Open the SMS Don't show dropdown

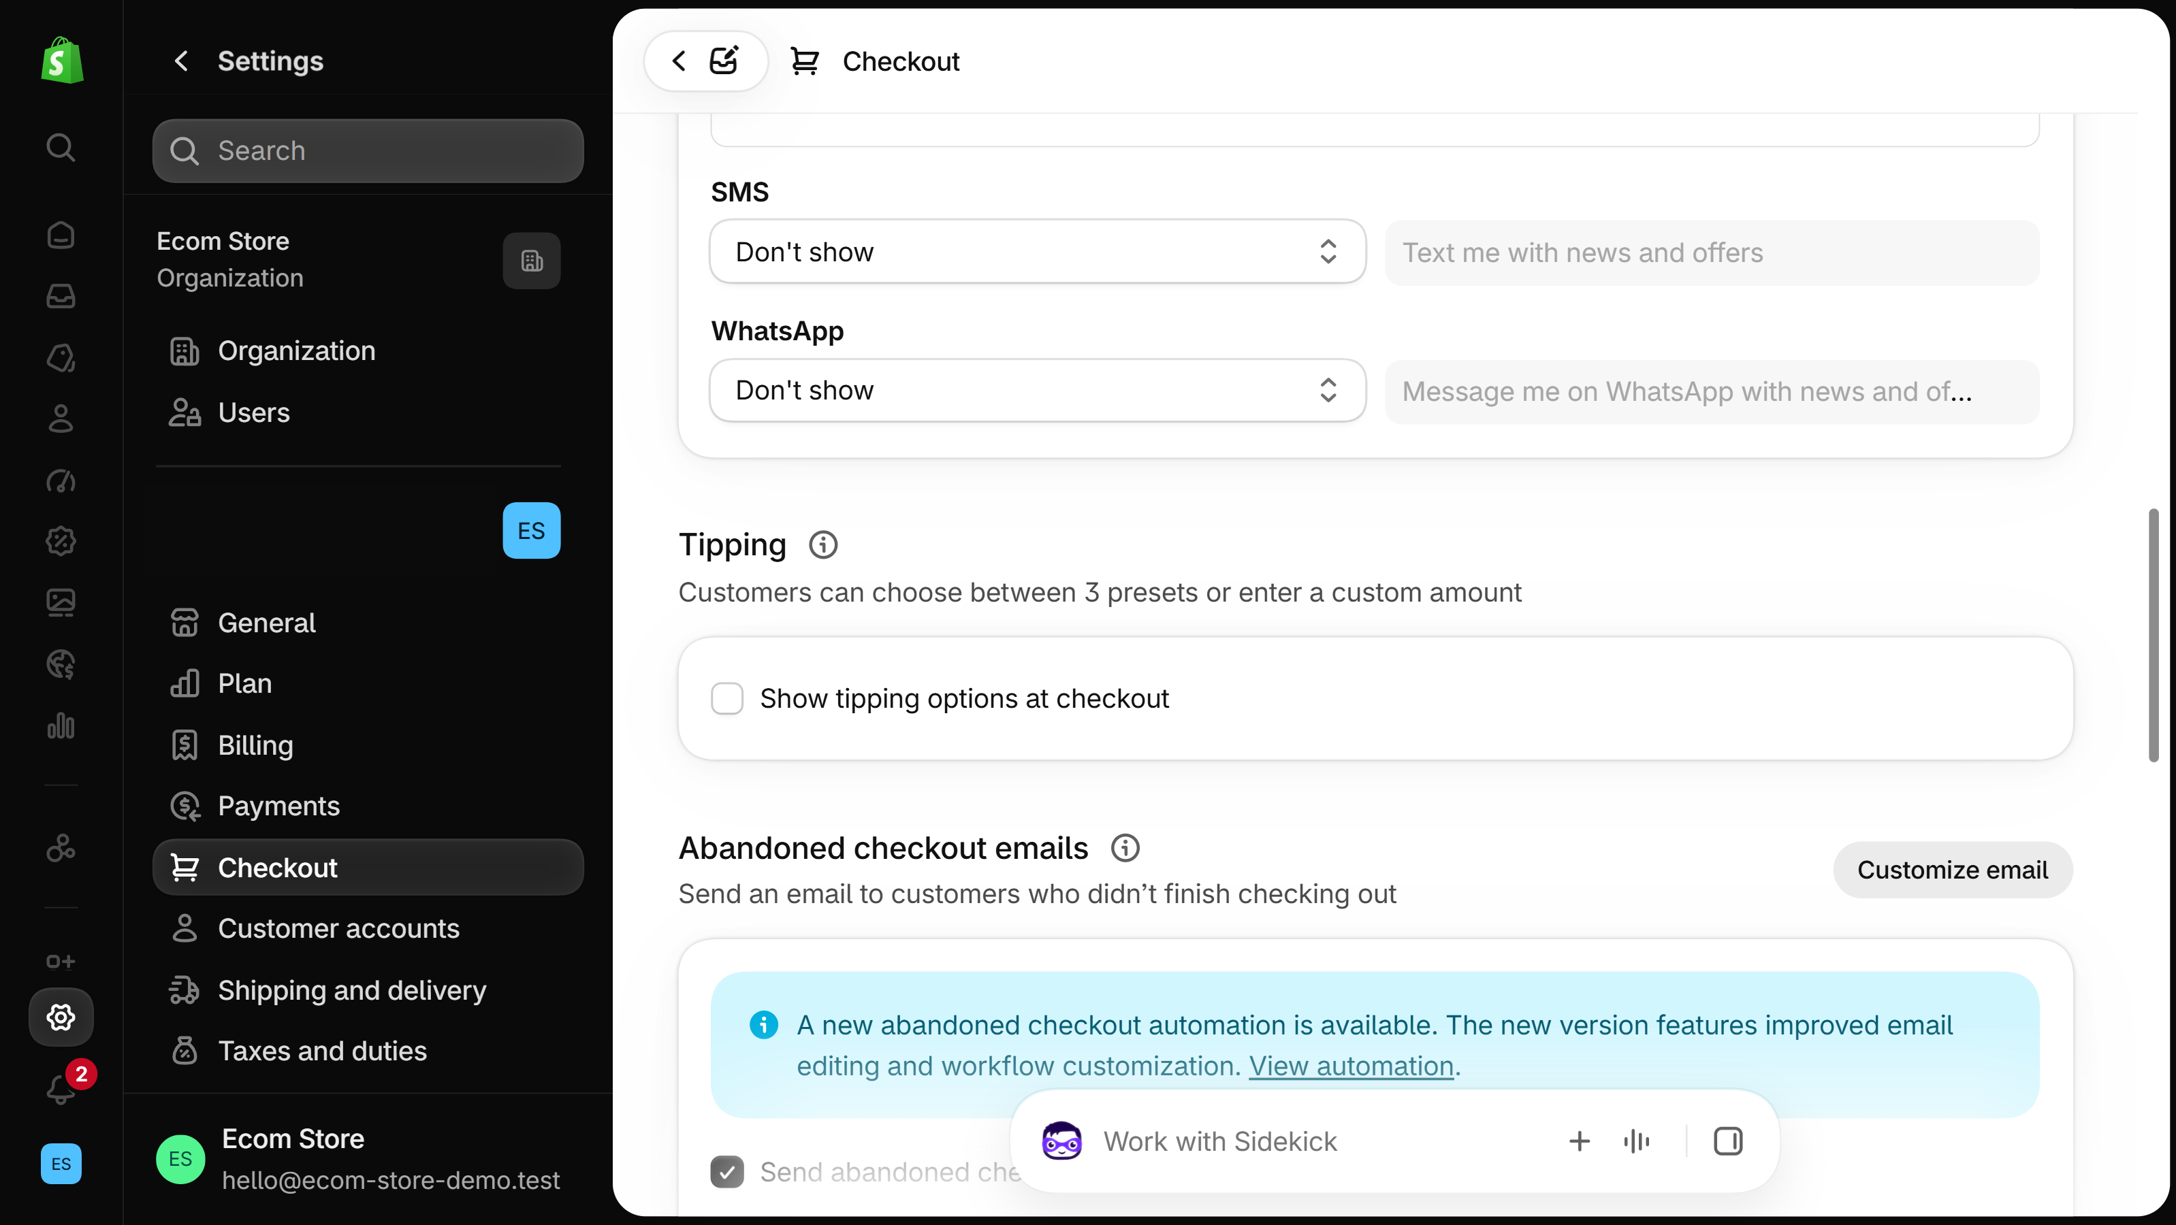(1038, 252)
